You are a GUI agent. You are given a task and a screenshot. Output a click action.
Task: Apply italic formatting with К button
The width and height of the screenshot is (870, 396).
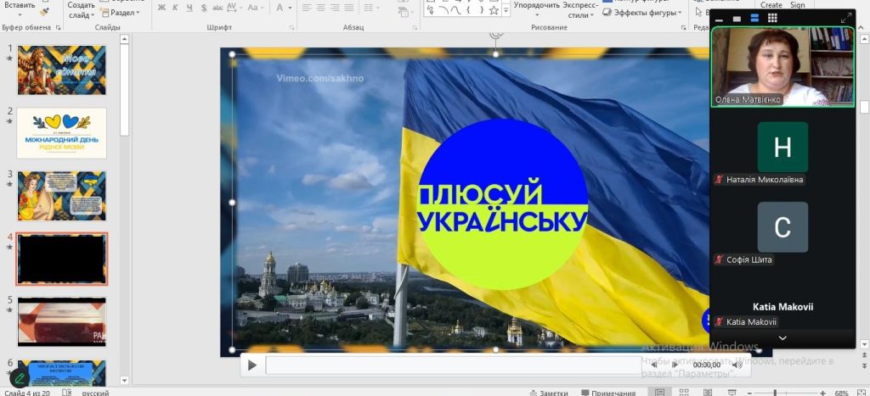[175, 8]
